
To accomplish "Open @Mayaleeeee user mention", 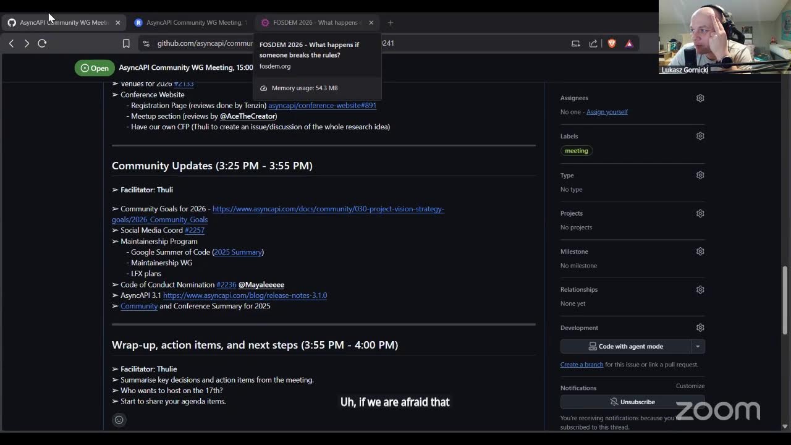I will coord(261,285).
